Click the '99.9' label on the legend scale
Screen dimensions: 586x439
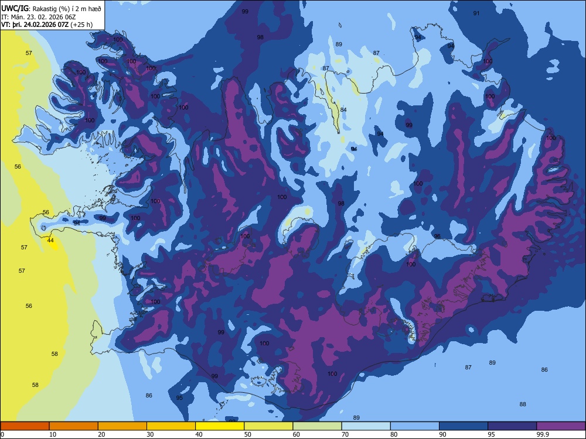[542, 434]
